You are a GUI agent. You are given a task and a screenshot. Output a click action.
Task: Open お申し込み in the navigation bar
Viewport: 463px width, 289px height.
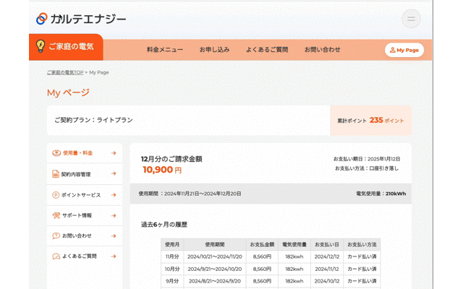214,50
